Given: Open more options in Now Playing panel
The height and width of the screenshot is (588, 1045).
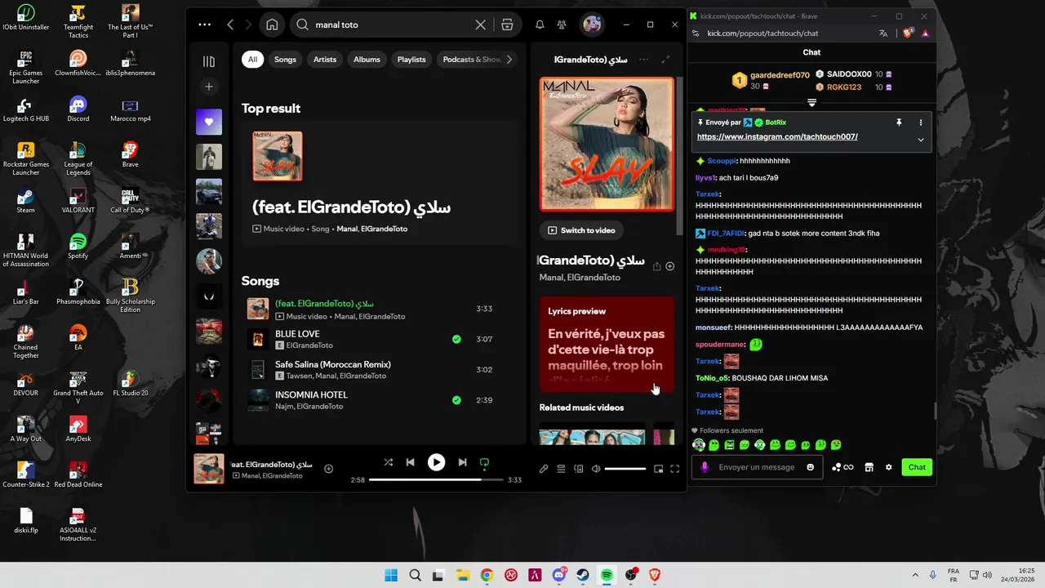Looking at the screenshot, I should pos(644,60).
